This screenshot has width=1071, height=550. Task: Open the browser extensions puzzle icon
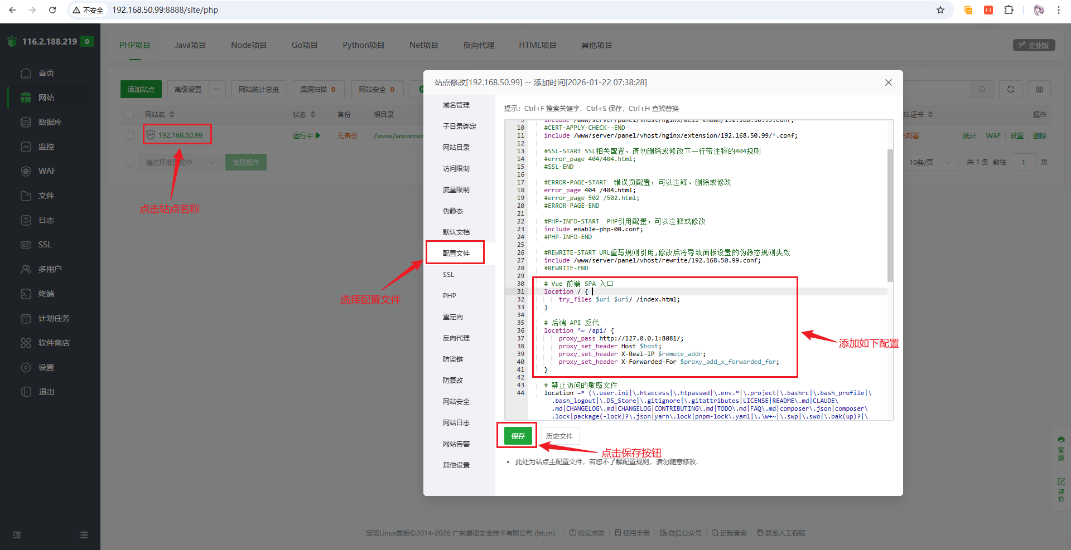click(x=1009, y=10)
